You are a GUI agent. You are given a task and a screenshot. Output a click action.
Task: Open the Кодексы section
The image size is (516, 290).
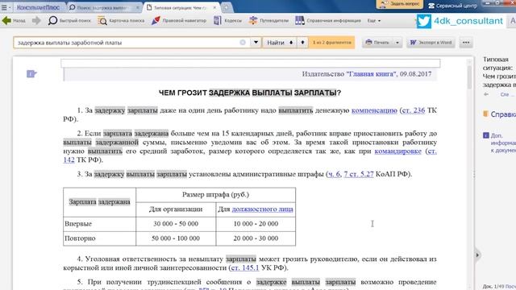(x=227, y=20)
